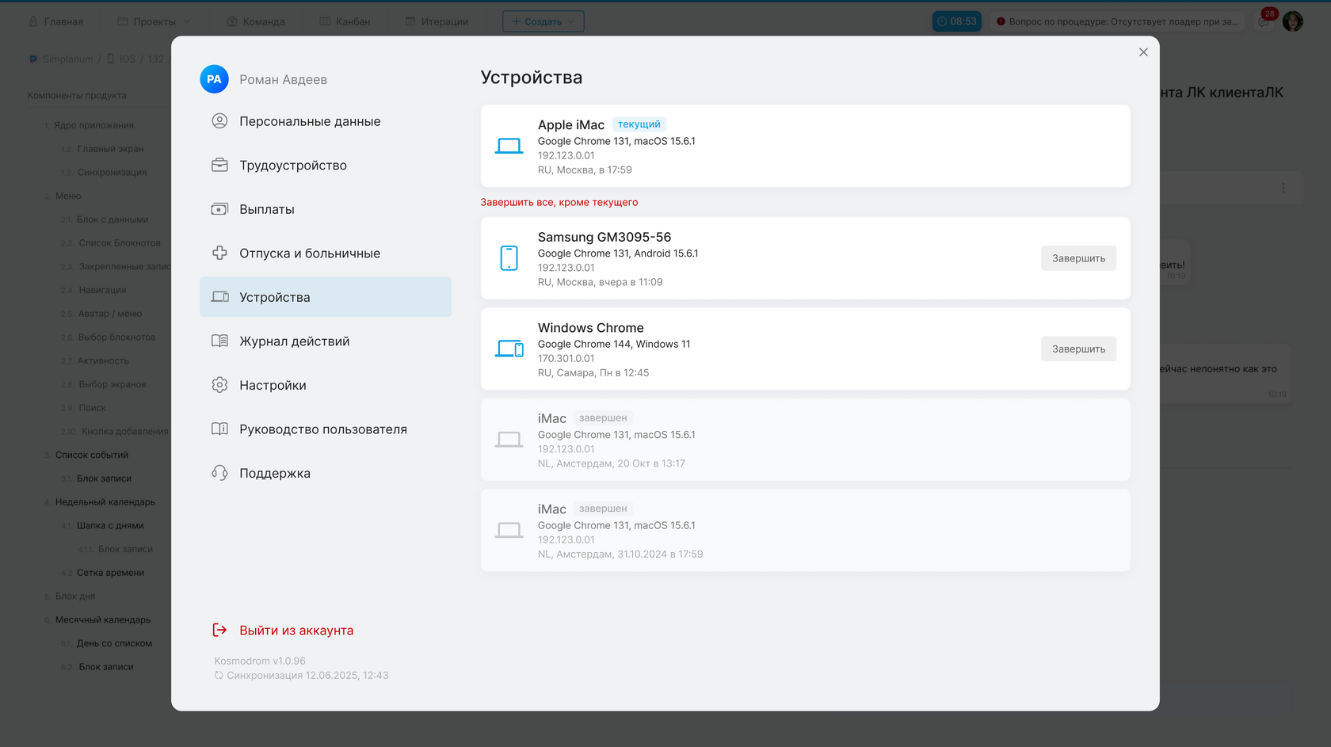Select Сетка времени in components tree
1331x747 pixels.
110,573
